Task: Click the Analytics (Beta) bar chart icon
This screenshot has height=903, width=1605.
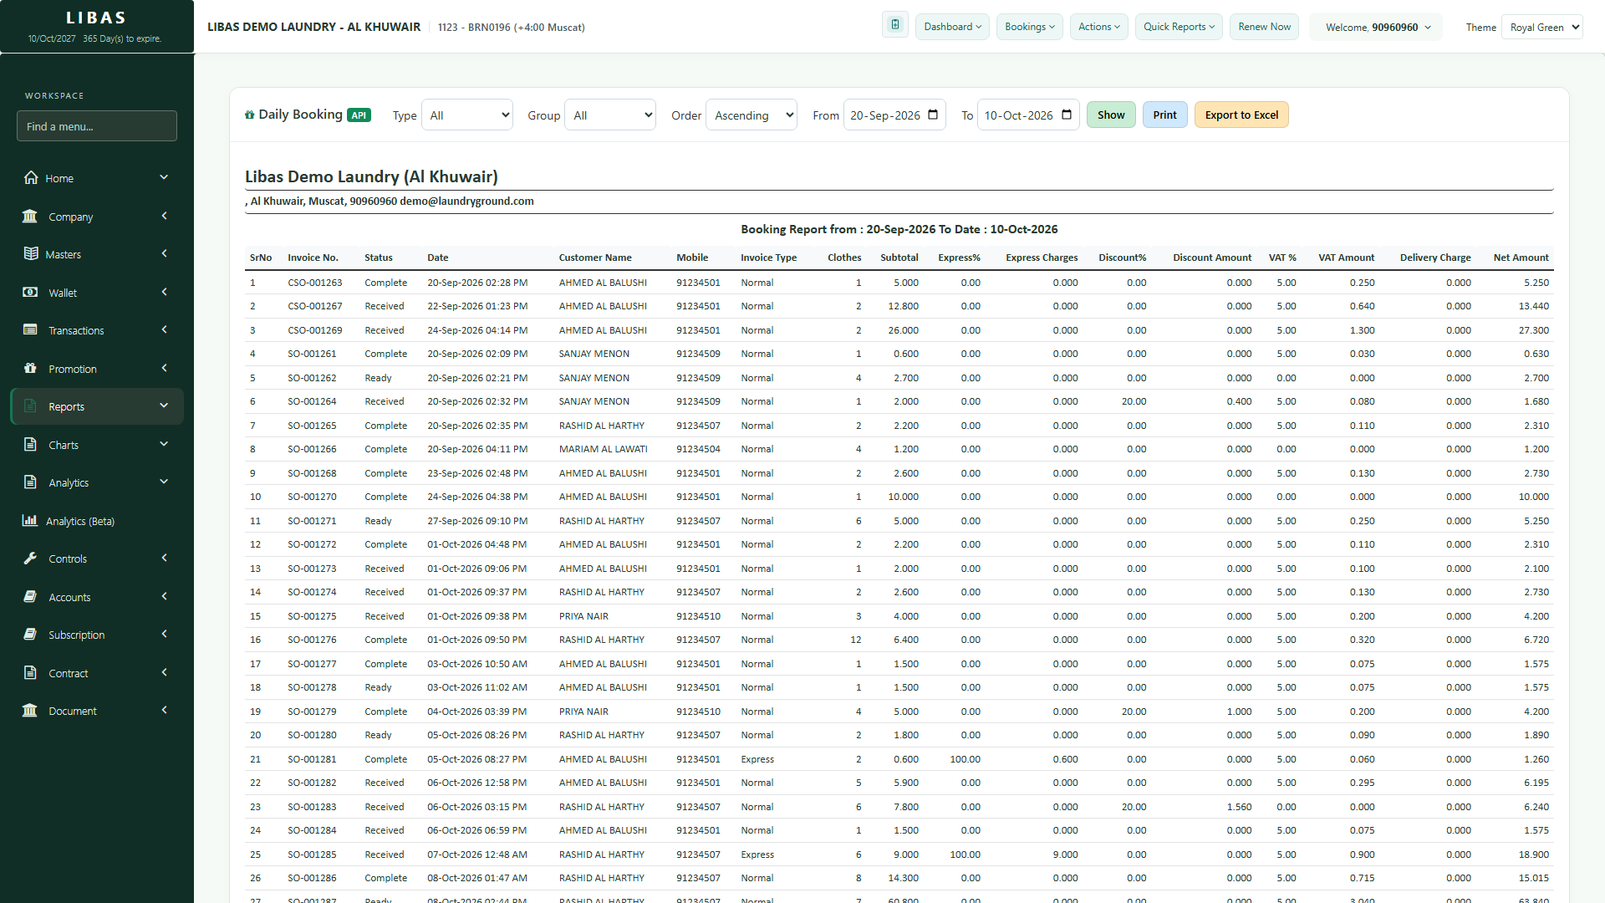Action: click(30, 521)
